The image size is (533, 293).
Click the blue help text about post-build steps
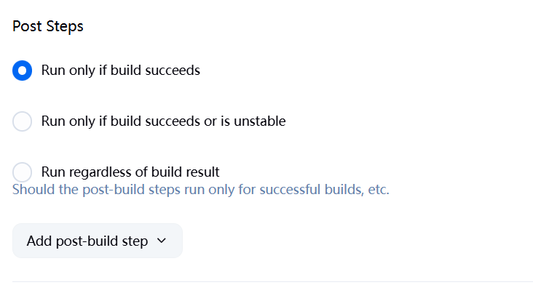201,190
